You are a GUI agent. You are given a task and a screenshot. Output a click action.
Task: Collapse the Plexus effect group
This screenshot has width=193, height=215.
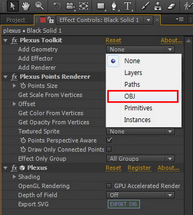tap(5, 168)
